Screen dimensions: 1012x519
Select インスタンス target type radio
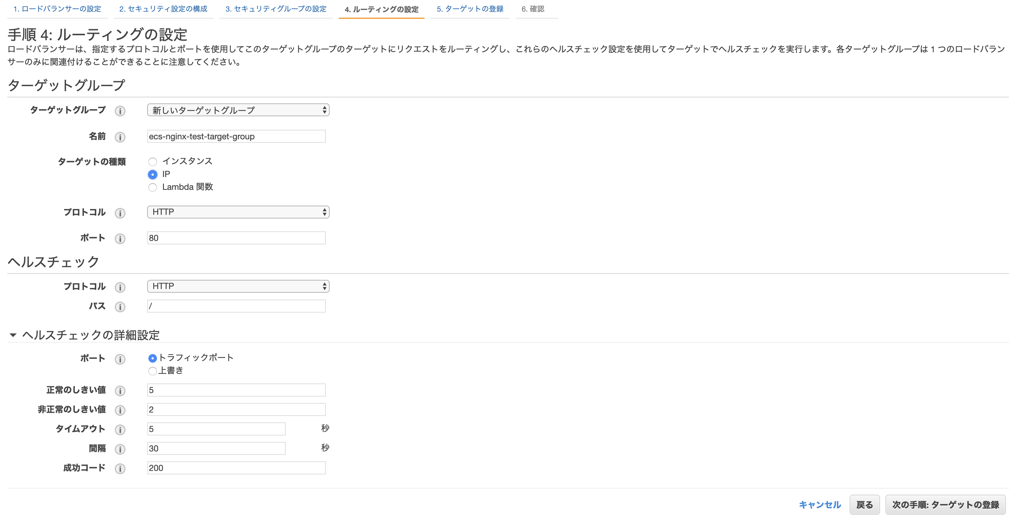click(152, 162)
